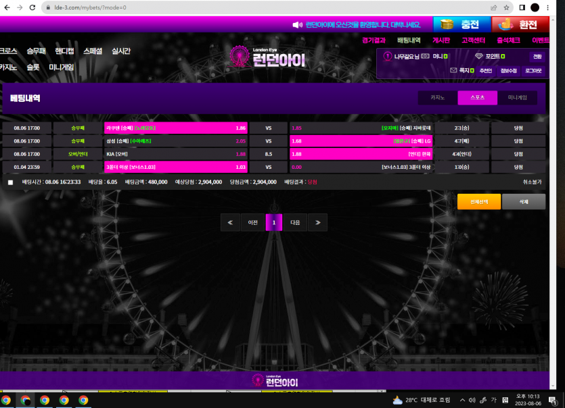This screenshot has width=565, height=408.
Task: Click the gold coins 충전 deposit icon
Action: tap(446, 24)
